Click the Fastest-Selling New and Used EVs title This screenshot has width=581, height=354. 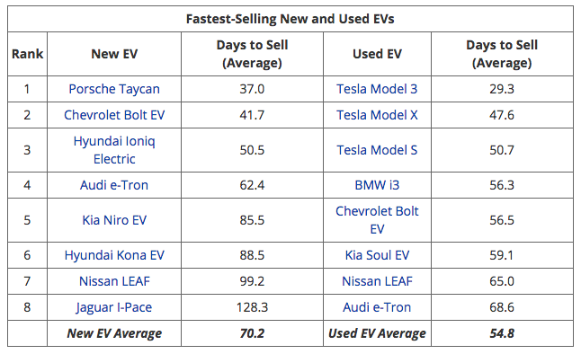pyautogui.click(x=290, y=19)
